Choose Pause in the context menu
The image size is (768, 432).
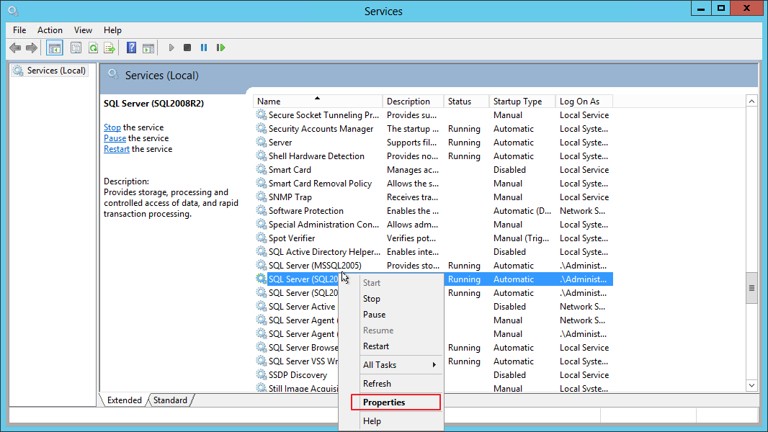tap(391, 315)
